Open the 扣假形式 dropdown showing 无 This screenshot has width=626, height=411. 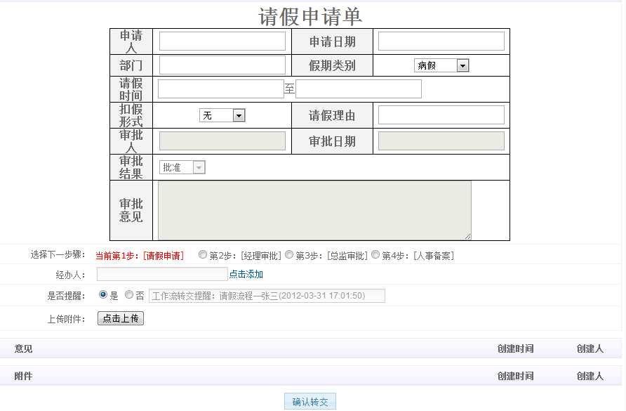click(x=239, y=115)
